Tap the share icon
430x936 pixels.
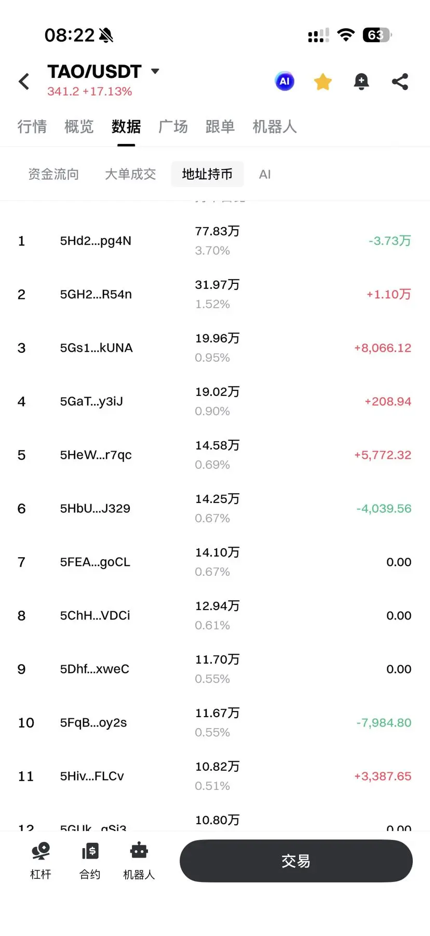[400, 82]
